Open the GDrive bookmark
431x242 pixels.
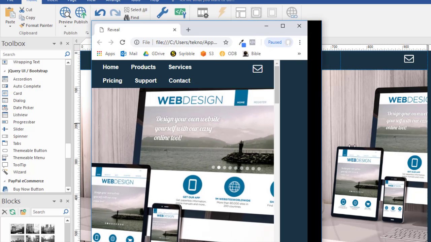point(154,53)
